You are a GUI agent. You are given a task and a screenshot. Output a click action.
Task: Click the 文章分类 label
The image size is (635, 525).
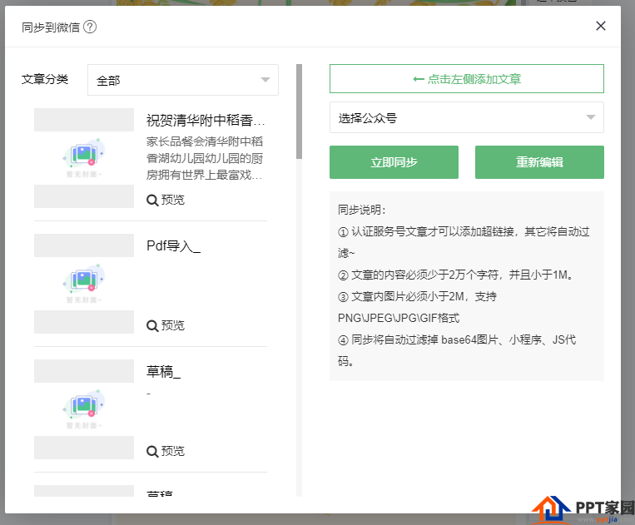[45, 79]
